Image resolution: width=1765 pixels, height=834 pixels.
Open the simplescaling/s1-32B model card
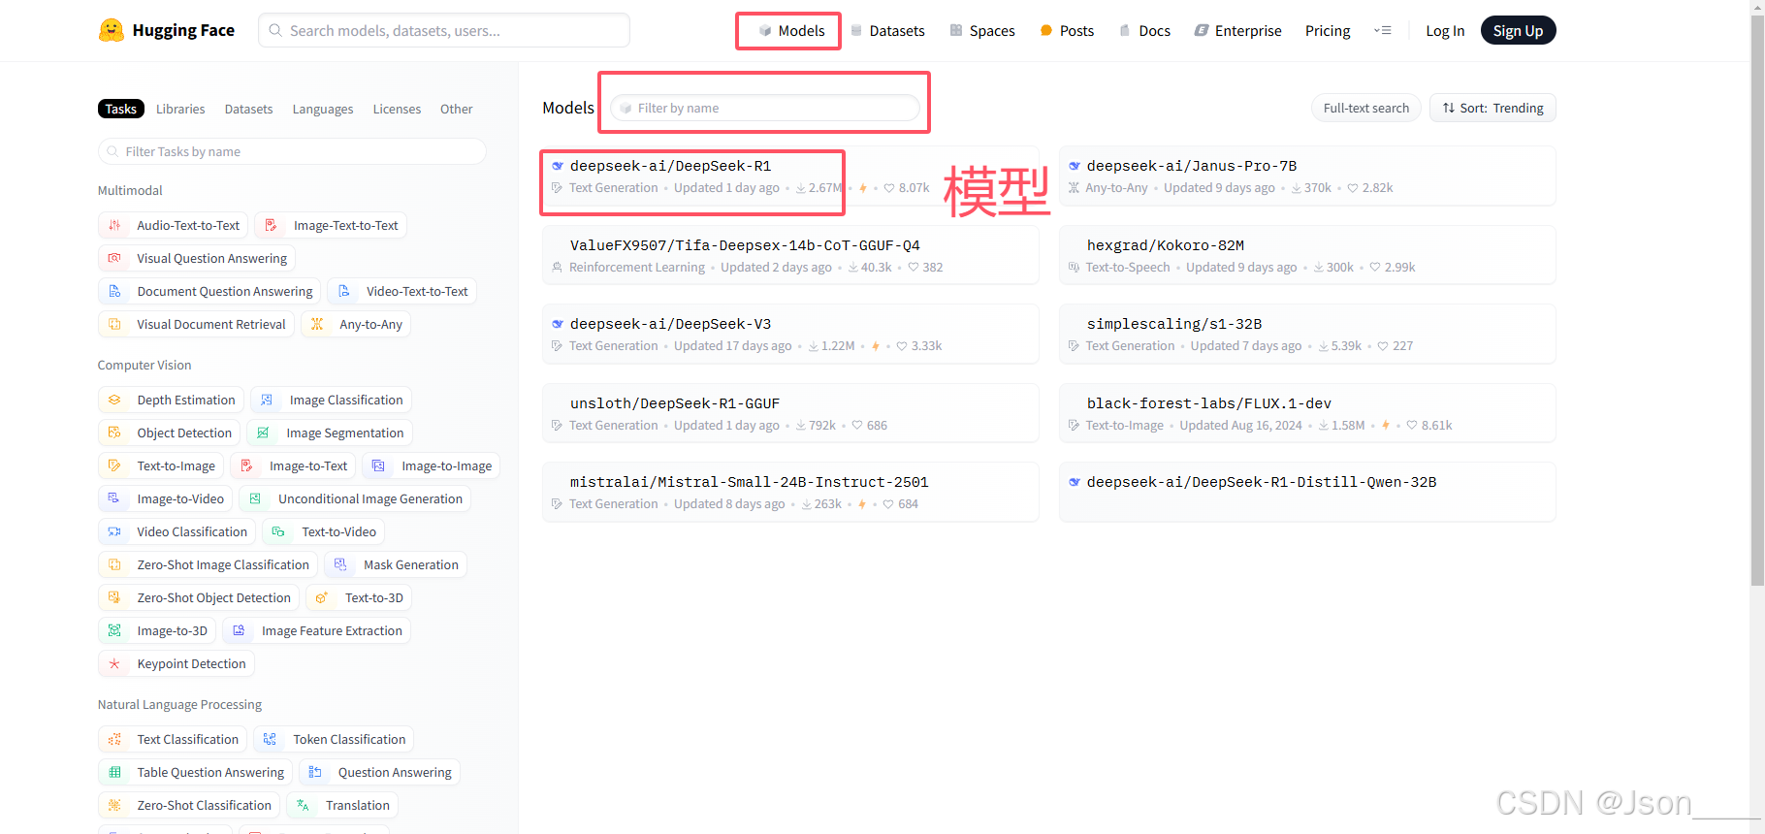pyautogui.click(x=1307, y=335)
